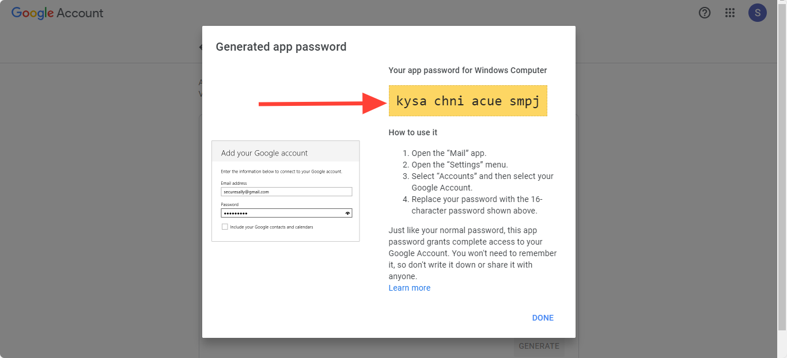
Task: Open the account avatar with letter S
Action: coord(758,13)
